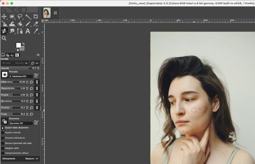This screenshot has width=255, height=164.
Task: Click the portrait image tab thumbnail
Action: (x=47, y=13)
